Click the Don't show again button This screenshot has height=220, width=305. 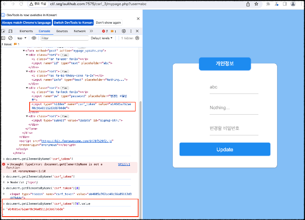(108, 22)
